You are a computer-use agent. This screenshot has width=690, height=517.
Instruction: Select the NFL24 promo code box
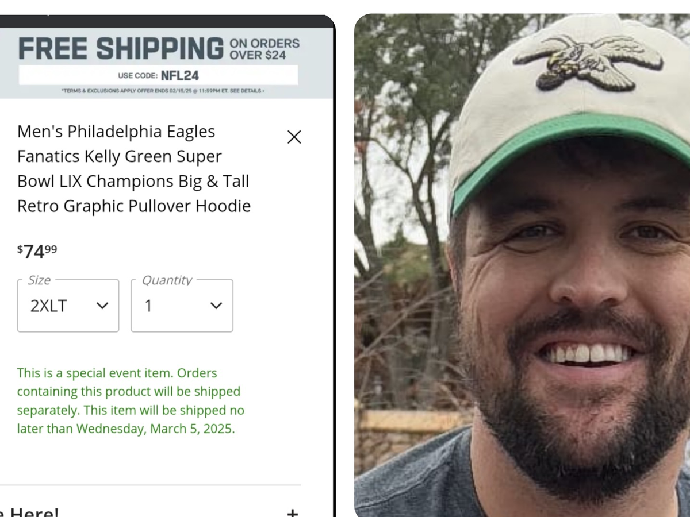(x=159, y=75)
